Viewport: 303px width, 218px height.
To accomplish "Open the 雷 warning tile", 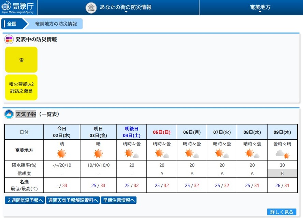I will (21, 60).
